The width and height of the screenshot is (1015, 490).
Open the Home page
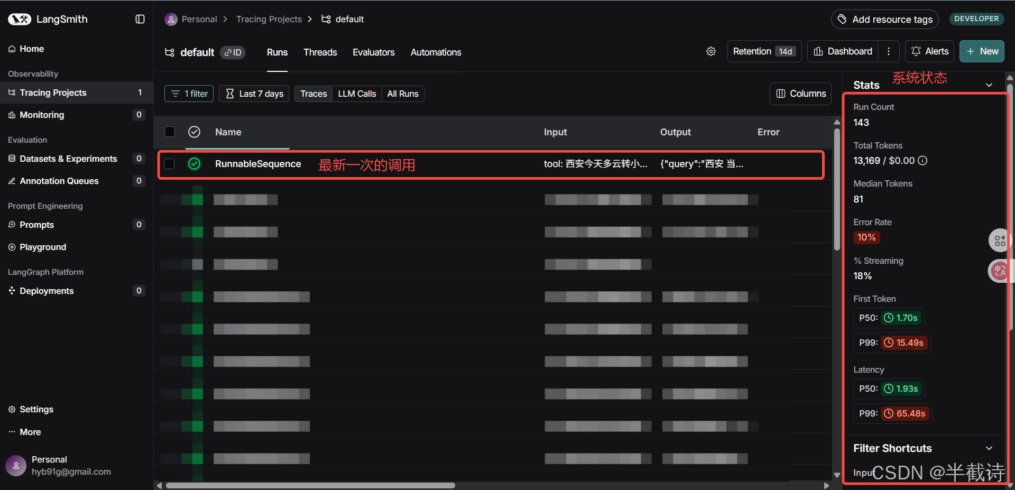(32, 49)
